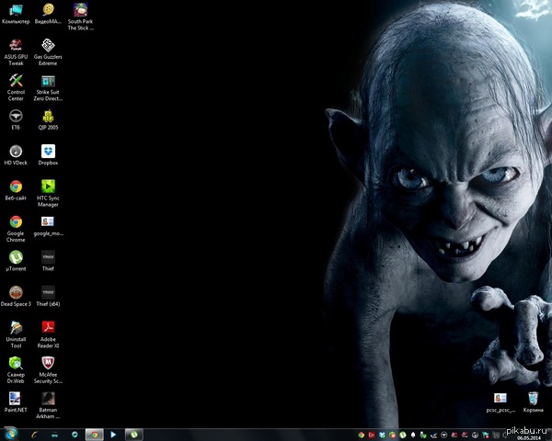552x441 pixels.
Task: Select the Paint.NET desktop icon
Action: click(x=16, y=399)
